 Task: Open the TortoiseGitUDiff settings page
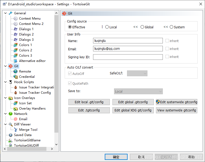click(27, 145)
